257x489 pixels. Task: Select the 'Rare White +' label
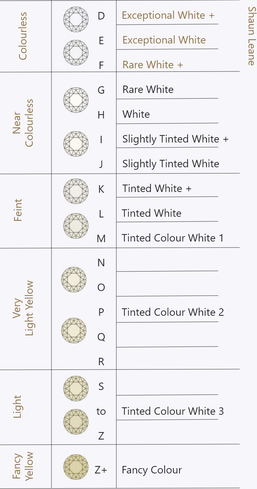(x=153, y=65)
